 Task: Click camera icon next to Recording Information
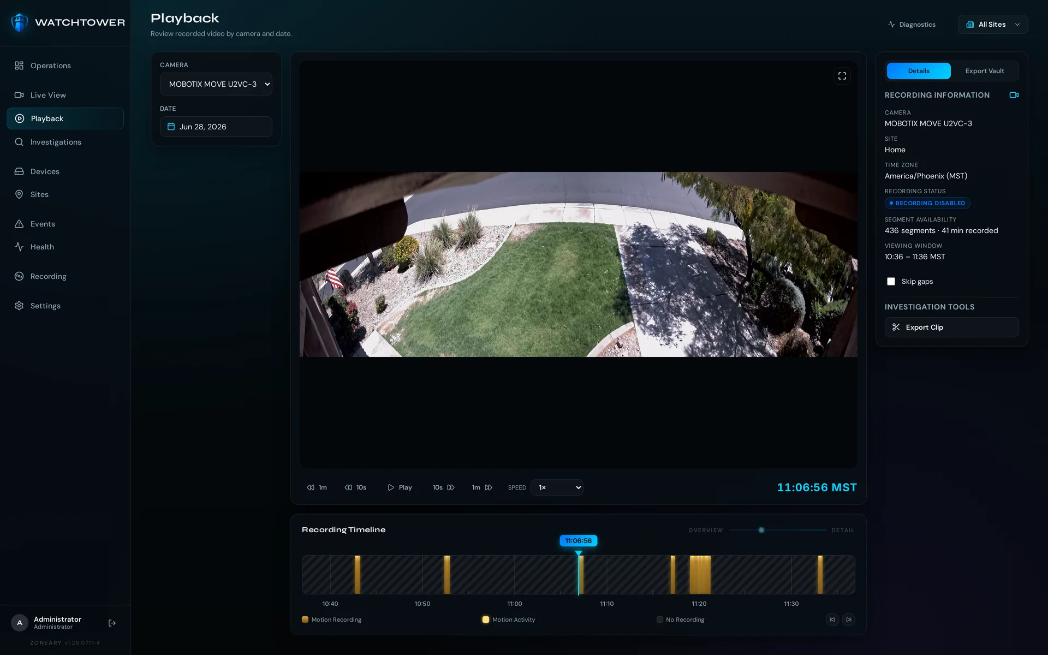coord(1014,95)
